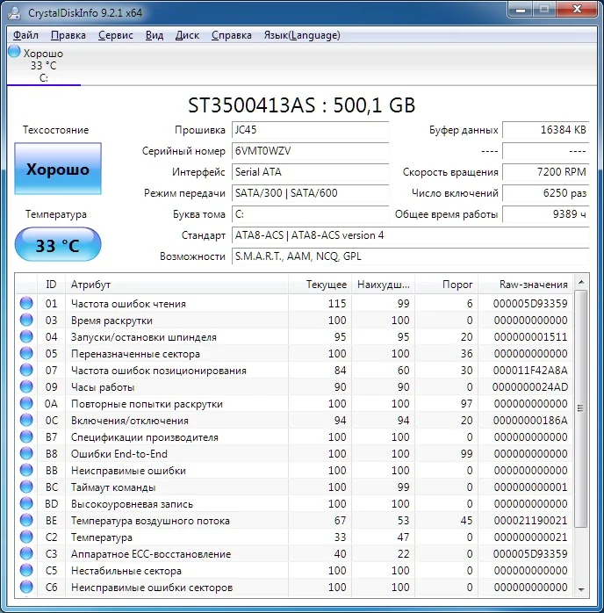Click status icon for Температура воздушного потока
The height and width of the screenshot is (613, 604).
coord(26,520)
